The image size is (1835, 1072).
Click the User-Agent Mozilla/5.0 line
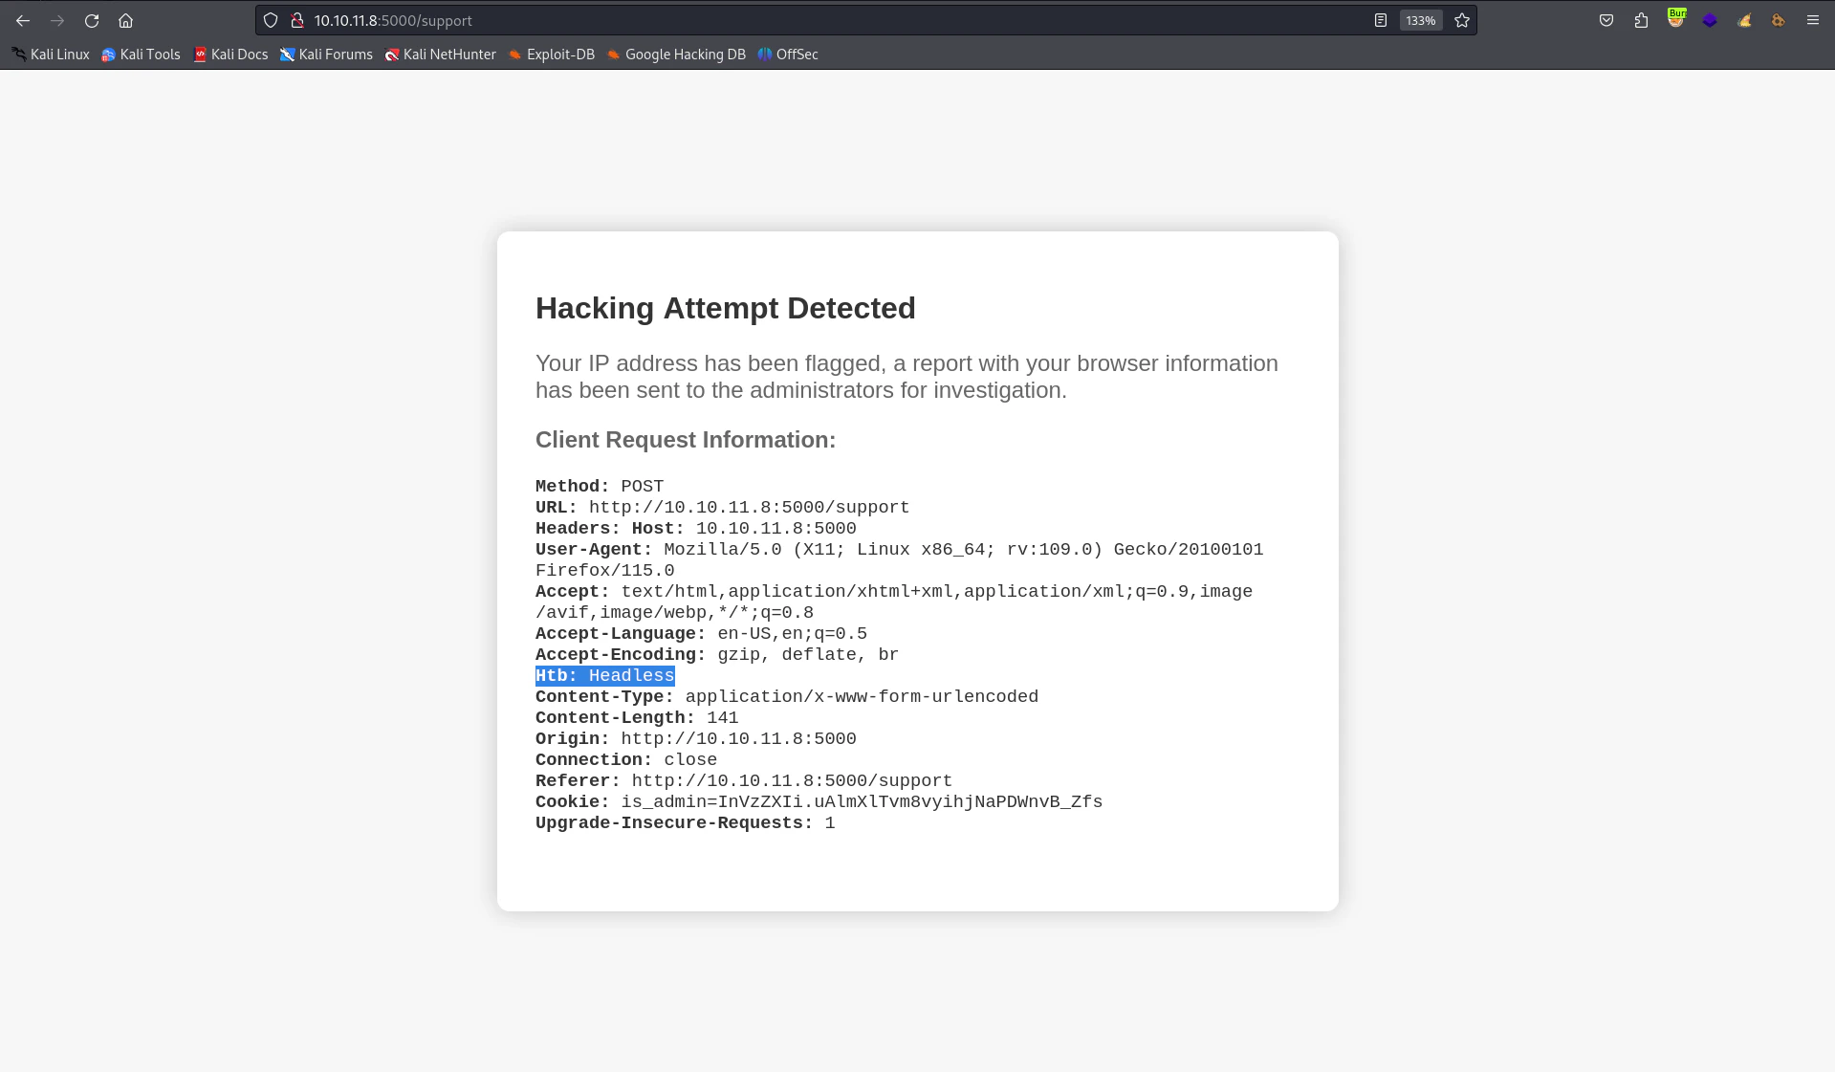pyautogui.click(x=899, y=559)
